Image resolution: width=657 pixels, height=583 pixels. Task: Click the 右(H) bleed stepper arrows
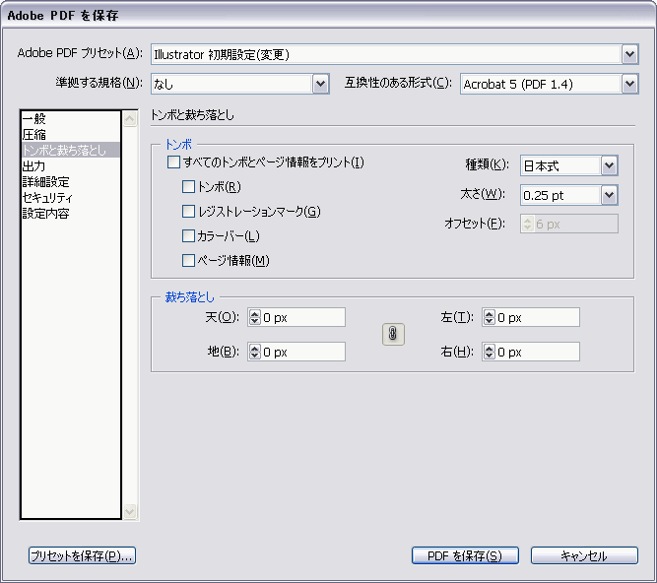tap(489, 352)
